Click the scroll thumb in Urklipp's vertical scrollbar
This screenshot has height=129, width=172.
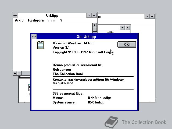pyautogui.click(x=95, y=29)
